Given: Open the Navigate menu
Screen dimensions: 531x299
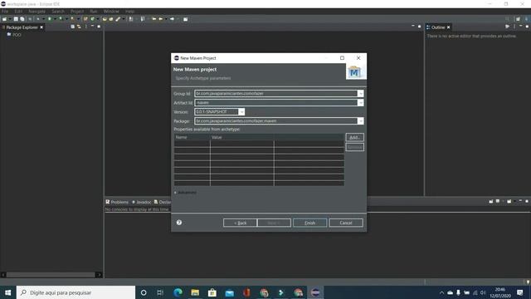Looking at the screenshot, I should (37, 11).
